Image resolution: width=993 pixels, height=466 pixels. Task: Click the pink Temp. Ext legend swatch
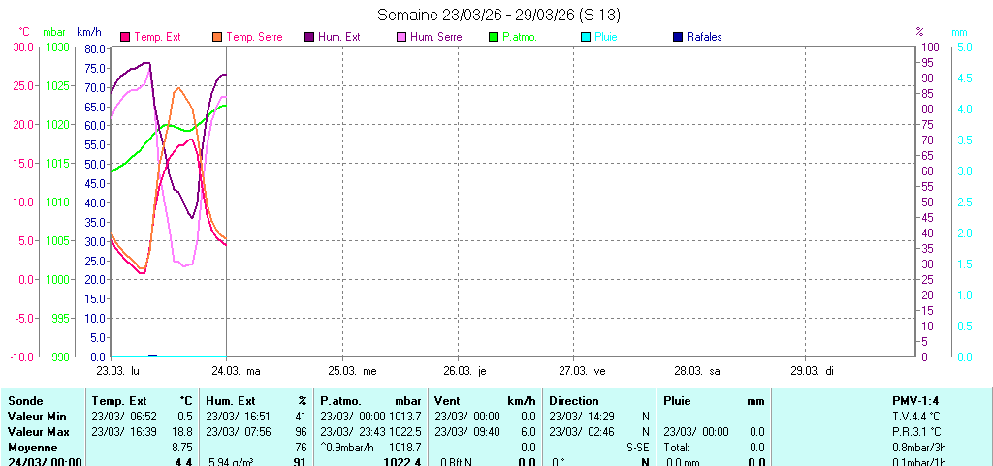(125, 37)
